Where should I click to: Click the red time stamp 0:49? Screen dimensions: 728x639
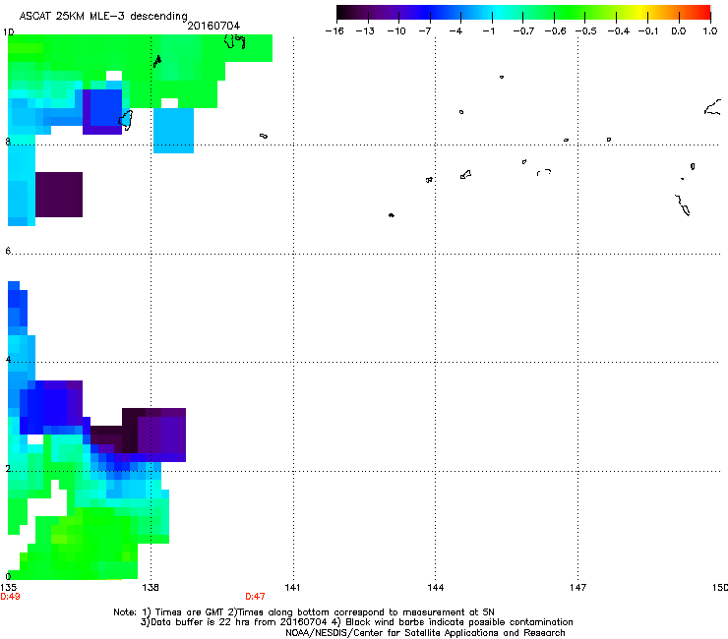10,597
